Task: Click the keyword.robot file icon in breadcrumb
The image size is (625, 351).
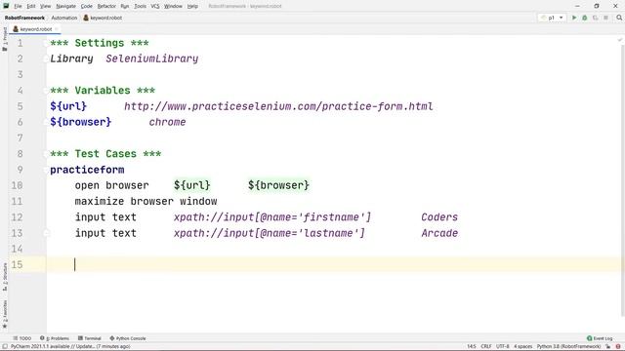Action: click(x=86, y=18)
